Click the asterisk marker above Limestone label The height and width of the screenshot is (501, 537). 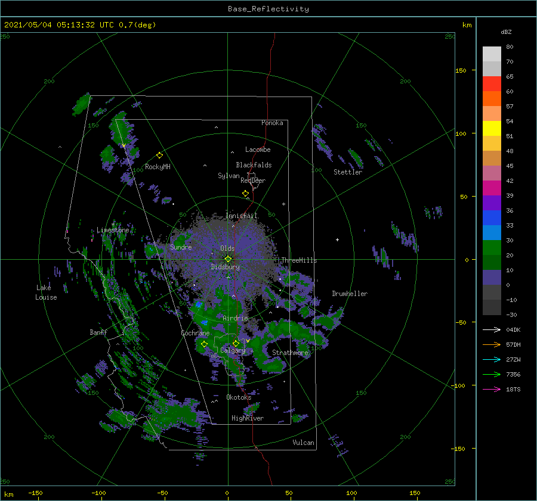click(113, 225)
